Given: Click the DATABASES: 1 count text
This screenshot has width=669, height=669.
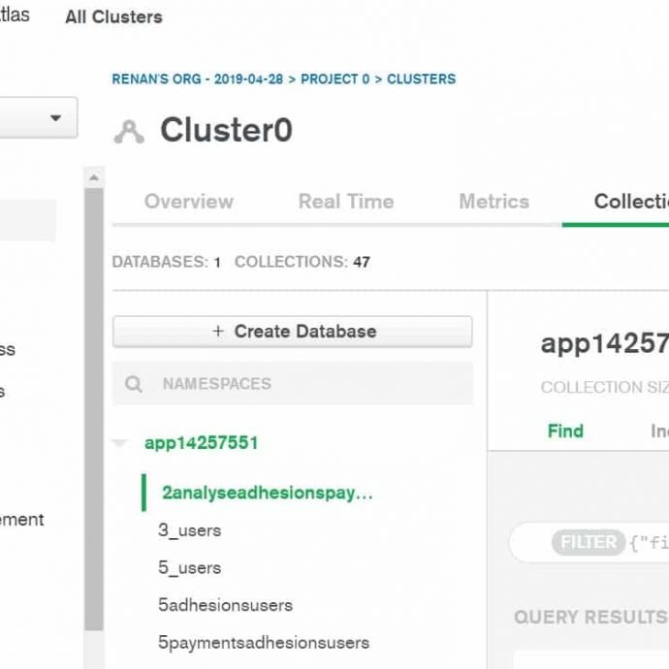Looking at the screenshot, I should pos(167,262).
